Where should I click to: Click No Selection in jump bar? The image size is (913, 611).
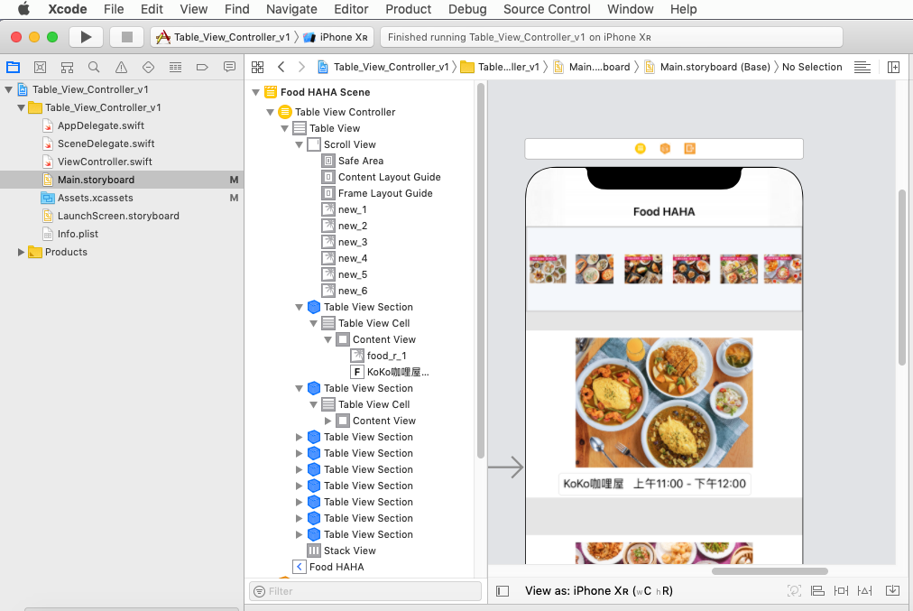812,67
